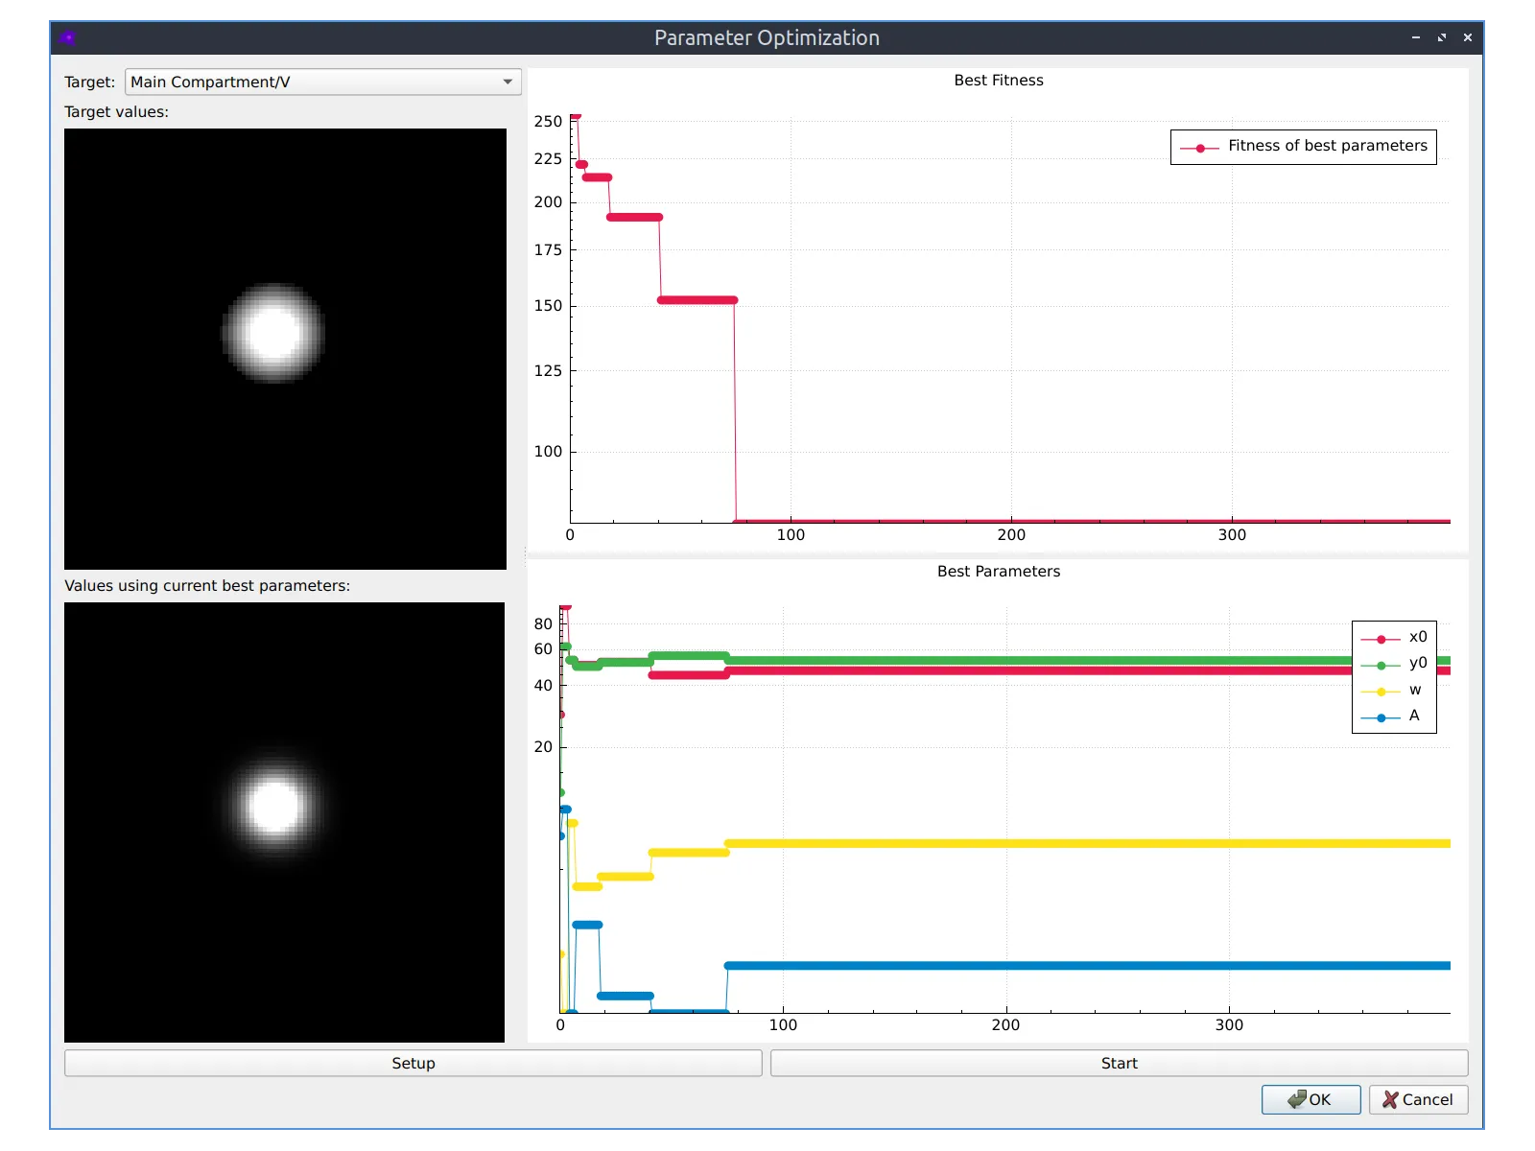Viewport: 1535px width, 1151px height.
Task: Click the Target: label
Action: pos(89,82)
